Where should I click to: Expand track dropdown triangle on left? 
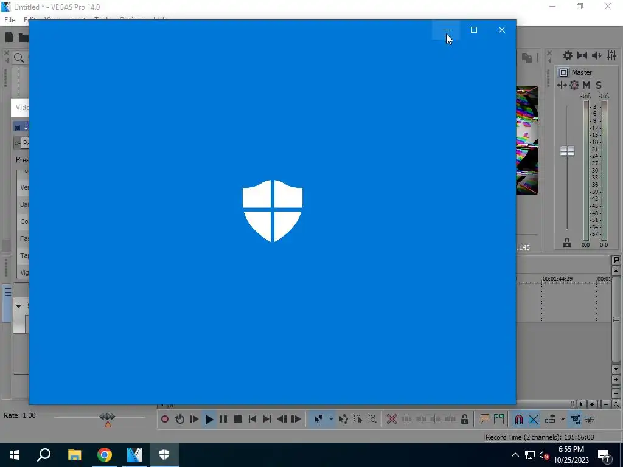(18, 306)
